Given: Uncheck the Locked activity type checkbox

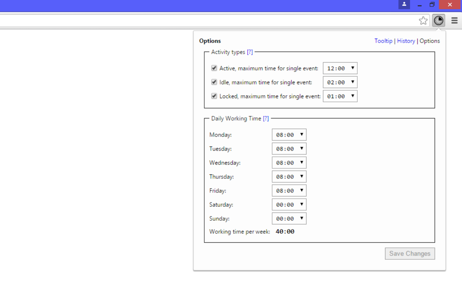Looking at the screenshot, I should [x=214, y=96].
